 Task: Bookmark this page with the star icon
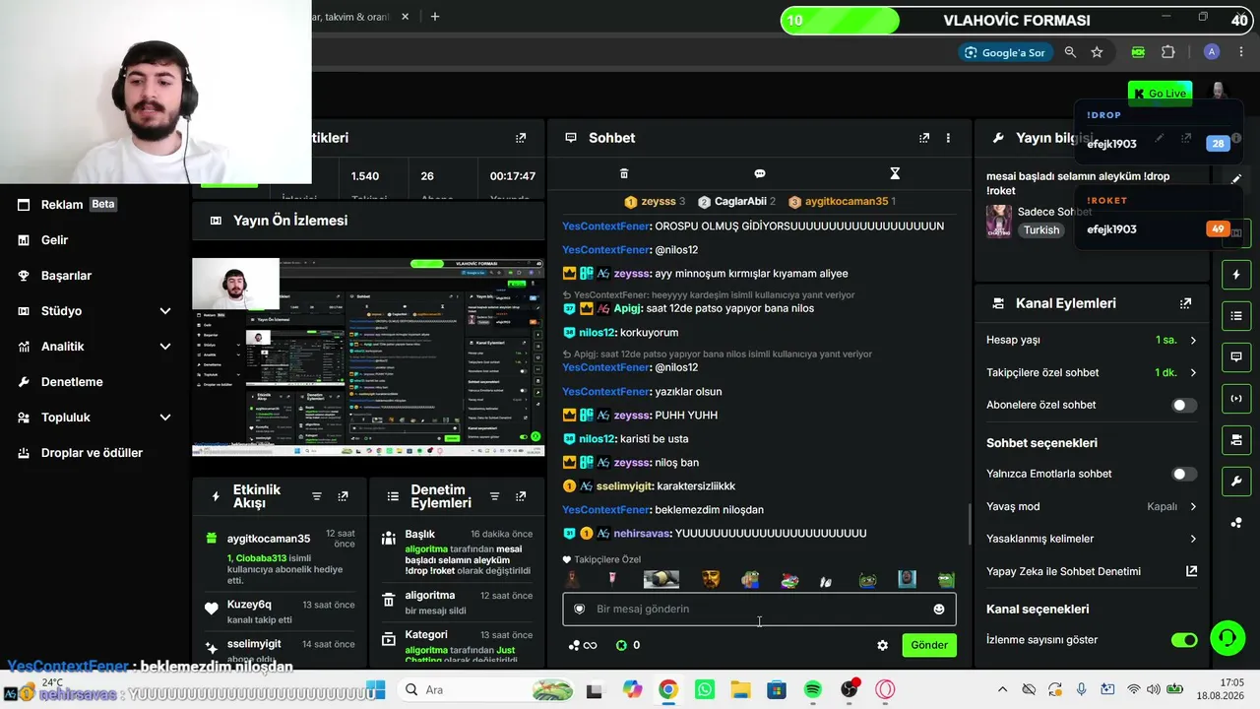click(x=1097, y=52)
